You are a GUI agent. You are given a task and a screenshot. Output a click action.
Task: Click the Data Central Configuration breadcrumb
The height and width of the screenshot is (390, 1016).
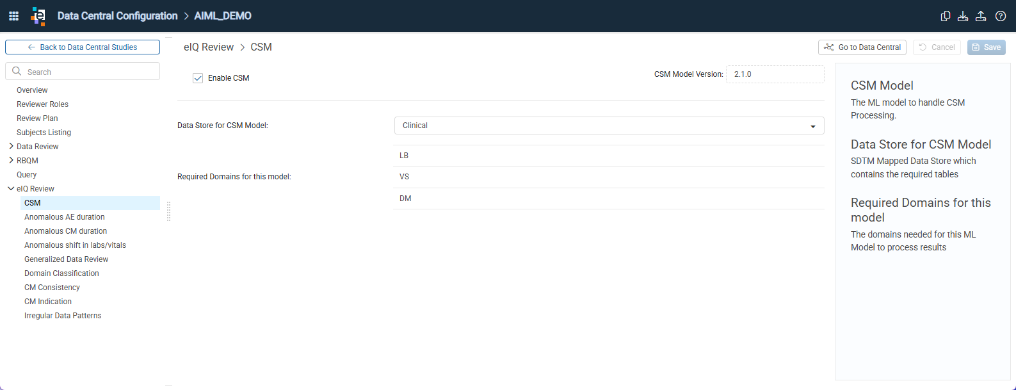click(117, 16)
